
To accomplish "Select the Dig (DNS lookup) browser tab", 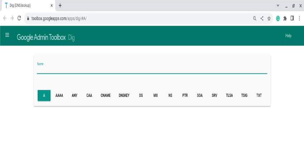I will [x=28, y=5].
